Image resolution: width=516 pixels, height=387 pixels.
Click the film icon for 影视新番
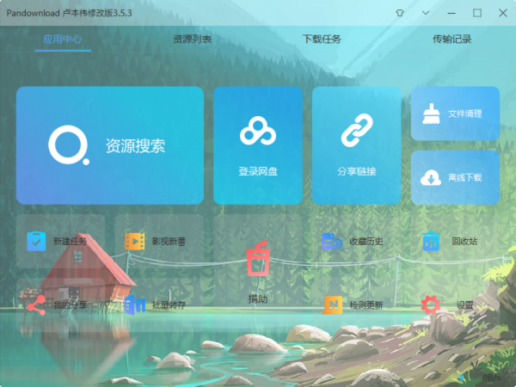[x=135, y=241]
